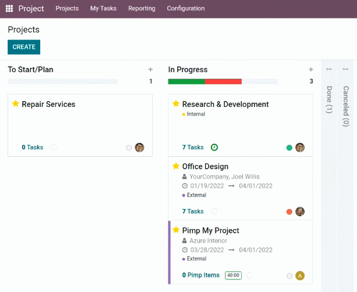Screen dimensions: 357x292
Task: Open activity clock icon on Repair Services
Action: (x=54, y=148)
